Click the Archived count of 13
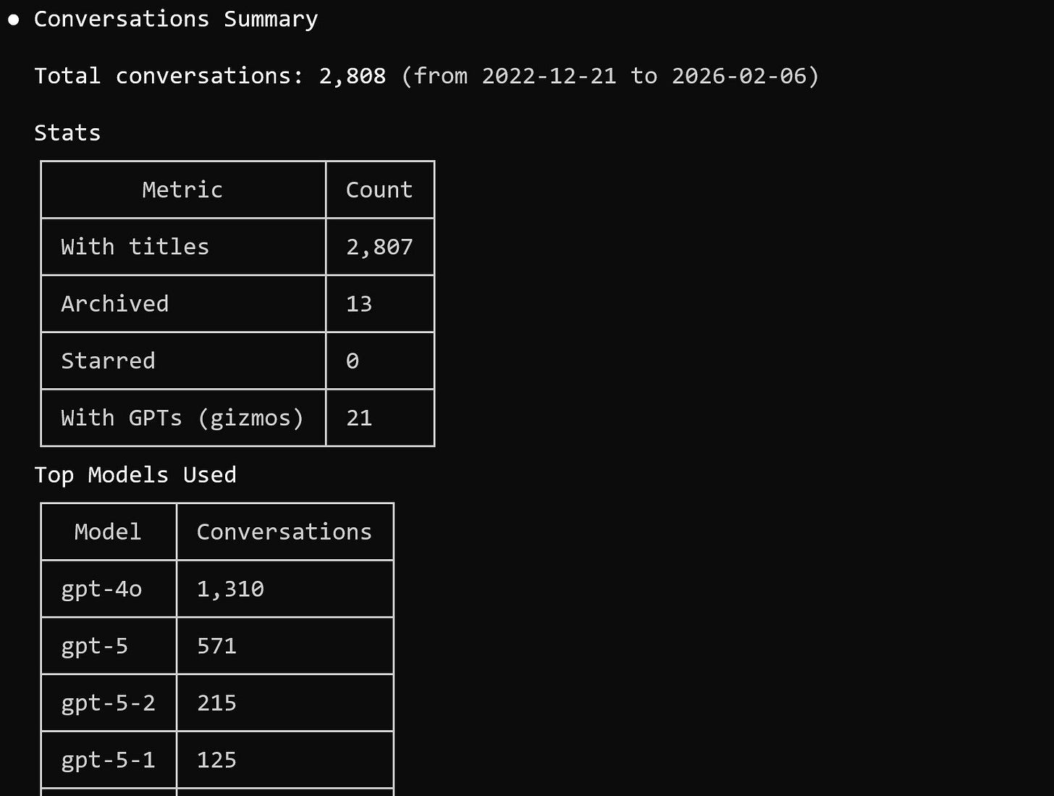The width and height of the screenshot is (1054, 796). (358, 303)
